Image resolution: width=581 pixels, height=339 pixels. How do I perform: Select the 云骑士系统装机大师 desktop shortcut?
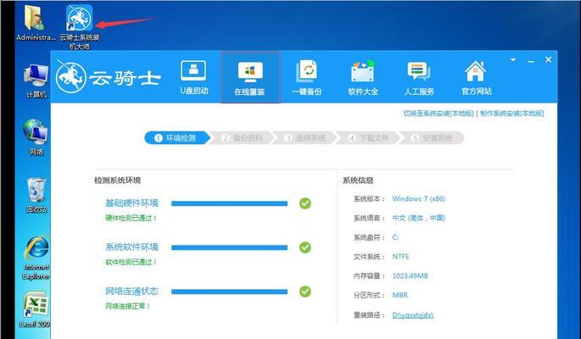point(79,26)
